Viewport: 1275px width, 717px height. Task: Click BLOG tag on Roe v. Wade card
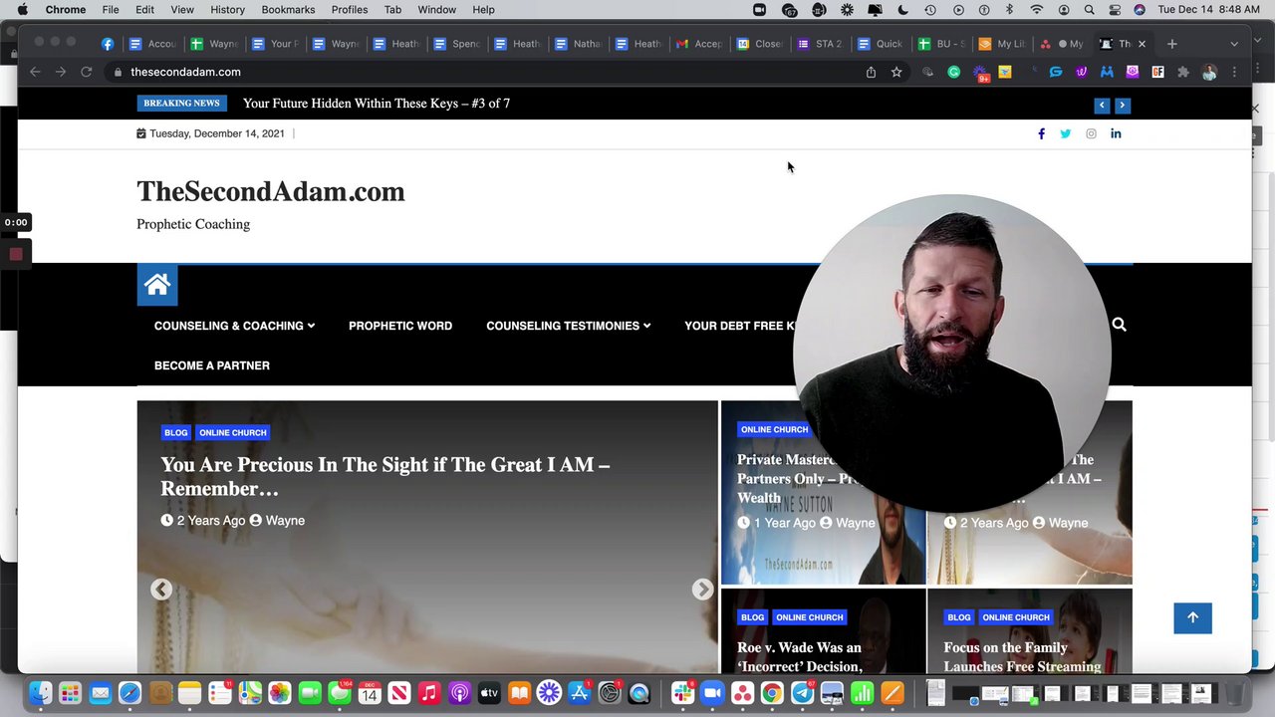point(752,617)
